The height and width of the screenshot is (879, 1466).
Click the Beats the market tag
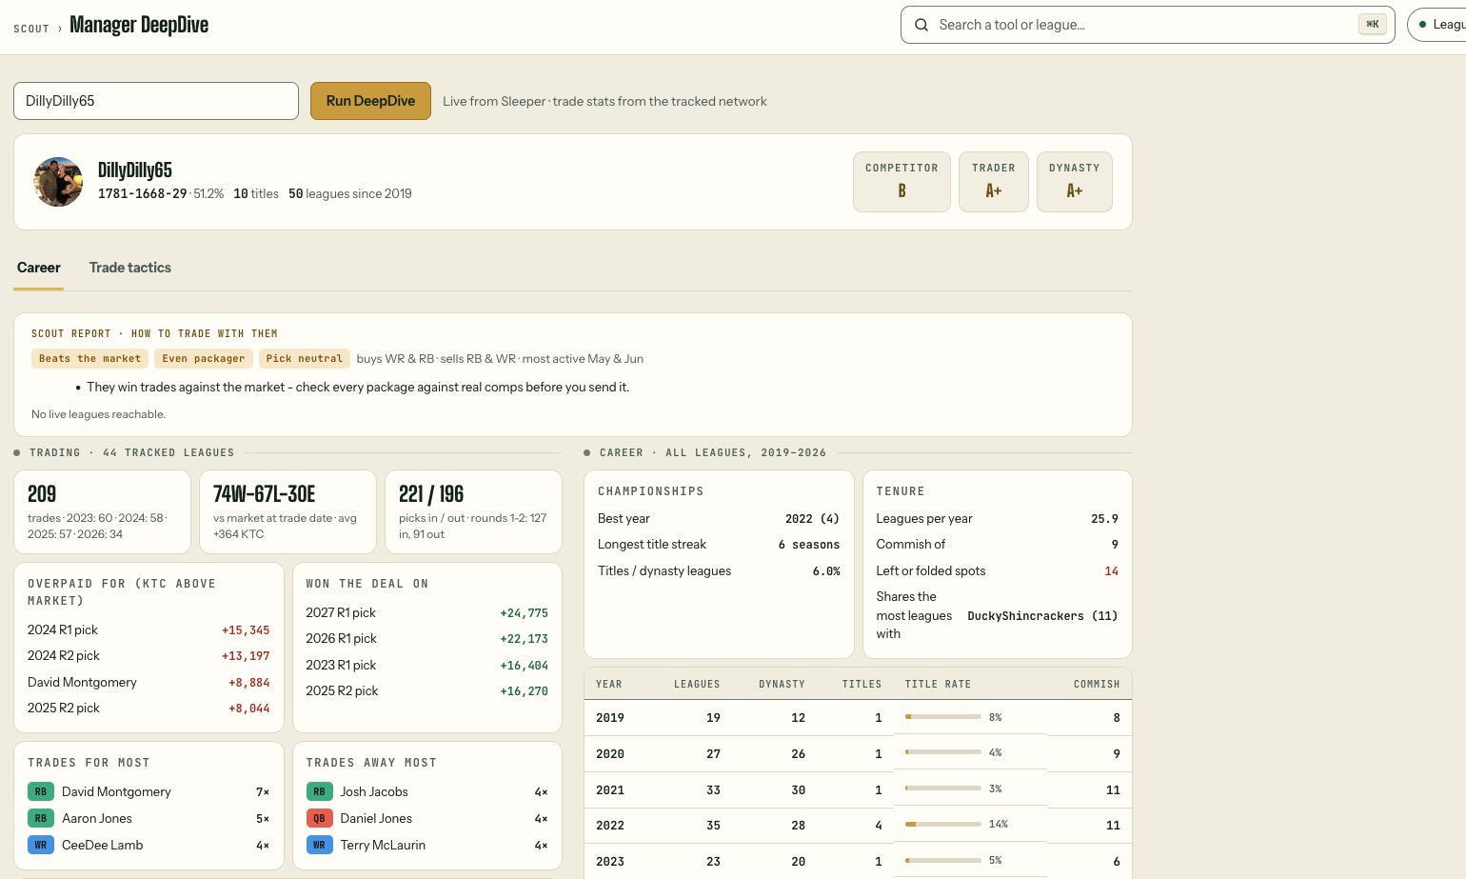point(89,359)
